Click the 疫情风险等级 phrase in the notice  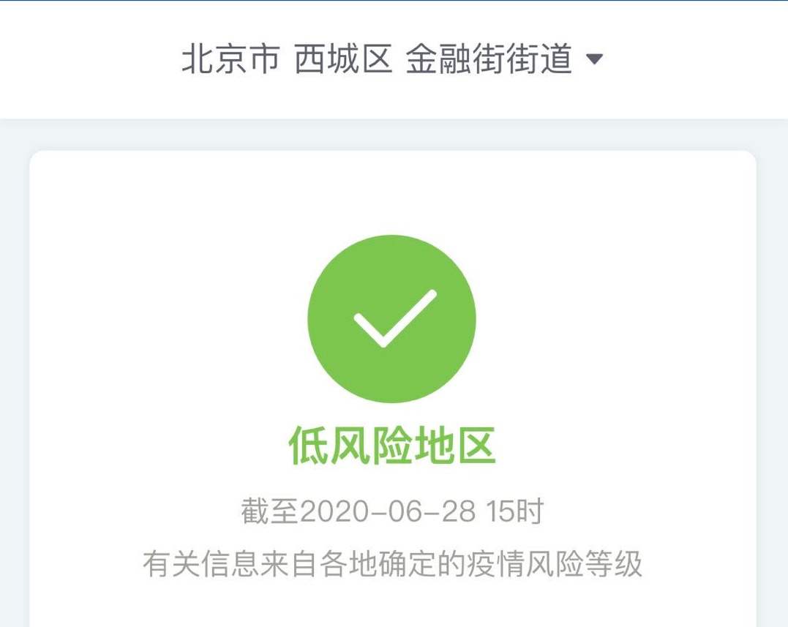pos(555,563)
